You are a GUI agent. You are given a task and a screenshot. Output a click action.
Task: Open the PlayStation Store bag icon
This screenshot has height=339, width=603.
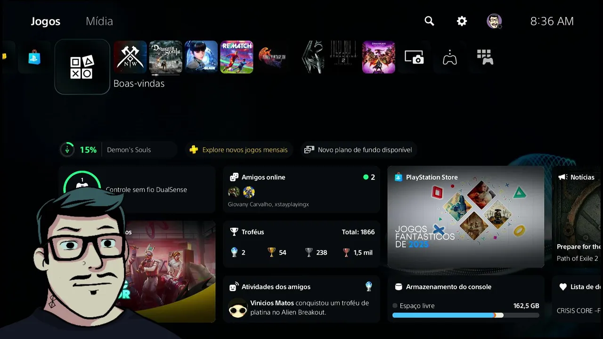pyautogui.click(x=34, y=57)
